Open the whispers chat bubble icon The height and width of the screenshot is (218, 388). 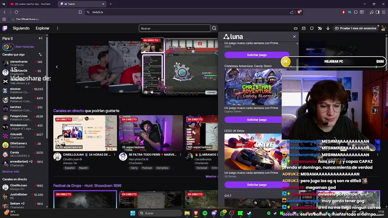coord(312,28)
